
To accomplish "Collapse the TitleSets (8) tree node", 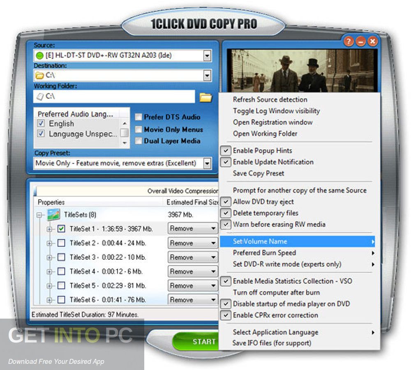I will pos(39,215).
